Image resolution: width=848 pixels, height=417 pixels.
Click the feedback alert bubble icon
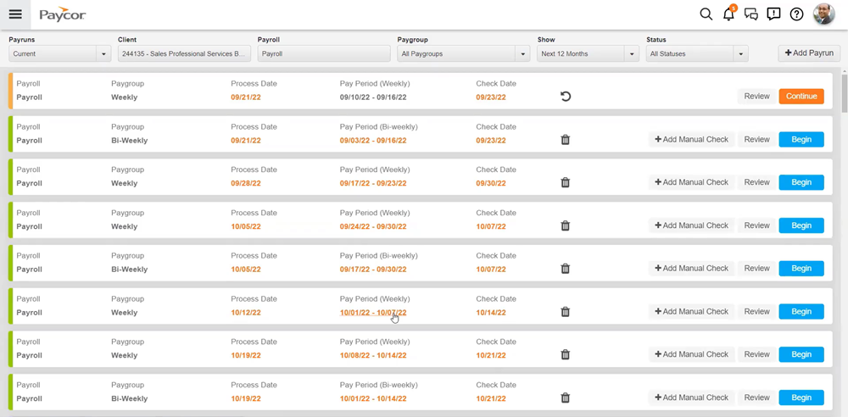[773, 14]
